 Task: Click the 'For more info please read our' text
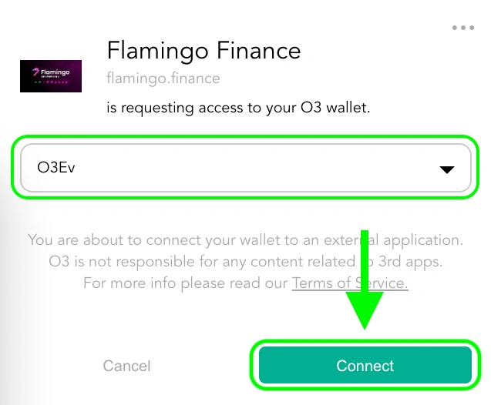click(185, 283)
